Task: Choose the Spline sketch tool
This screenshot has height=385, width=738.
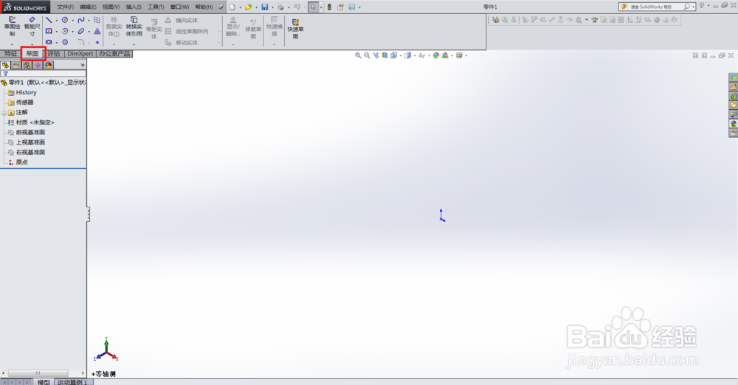Action: [x=81, y=20]
